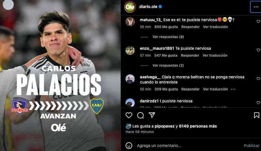This screenshot has width=261, height=151.
Task: Like enzo__mauro1891's comment with the heart
Action: (x=258, y=50)
